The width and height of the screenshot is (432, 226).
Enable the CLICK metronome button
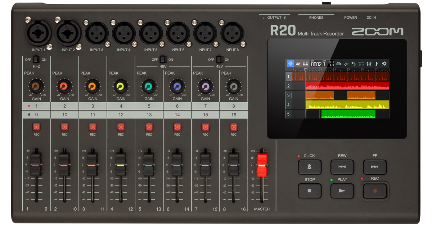(310, 167)
